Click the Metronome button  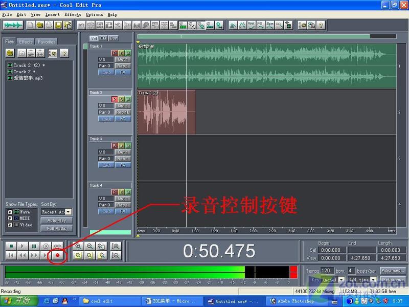393,279
